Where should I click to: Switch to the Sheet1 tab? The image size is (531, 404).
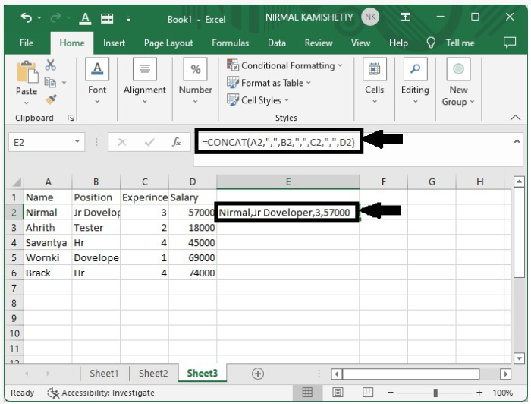(104, 374)
